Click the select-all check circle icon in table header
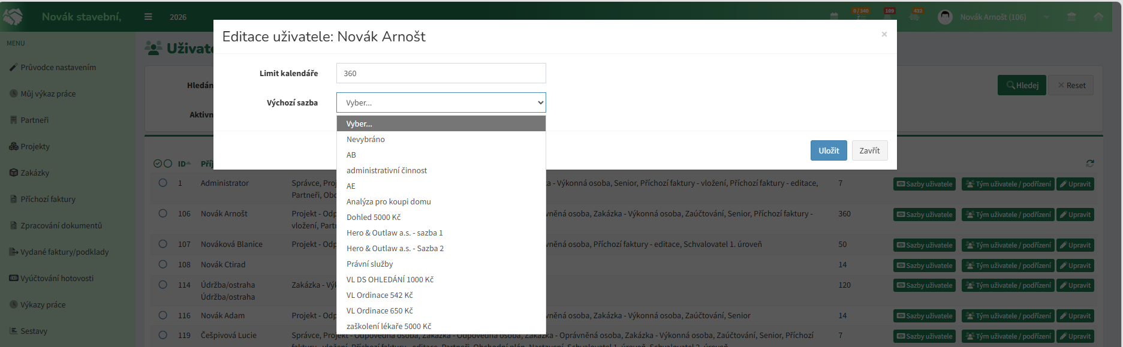The height and width of the screenshot is (347, 1123). click(158, 164)
